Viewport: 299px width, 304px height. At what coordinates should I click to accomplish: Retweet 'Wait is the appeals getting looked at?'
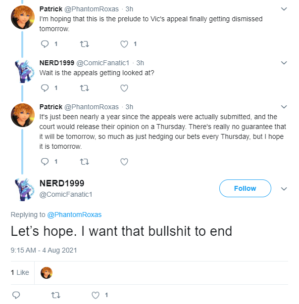pos(85,88)
